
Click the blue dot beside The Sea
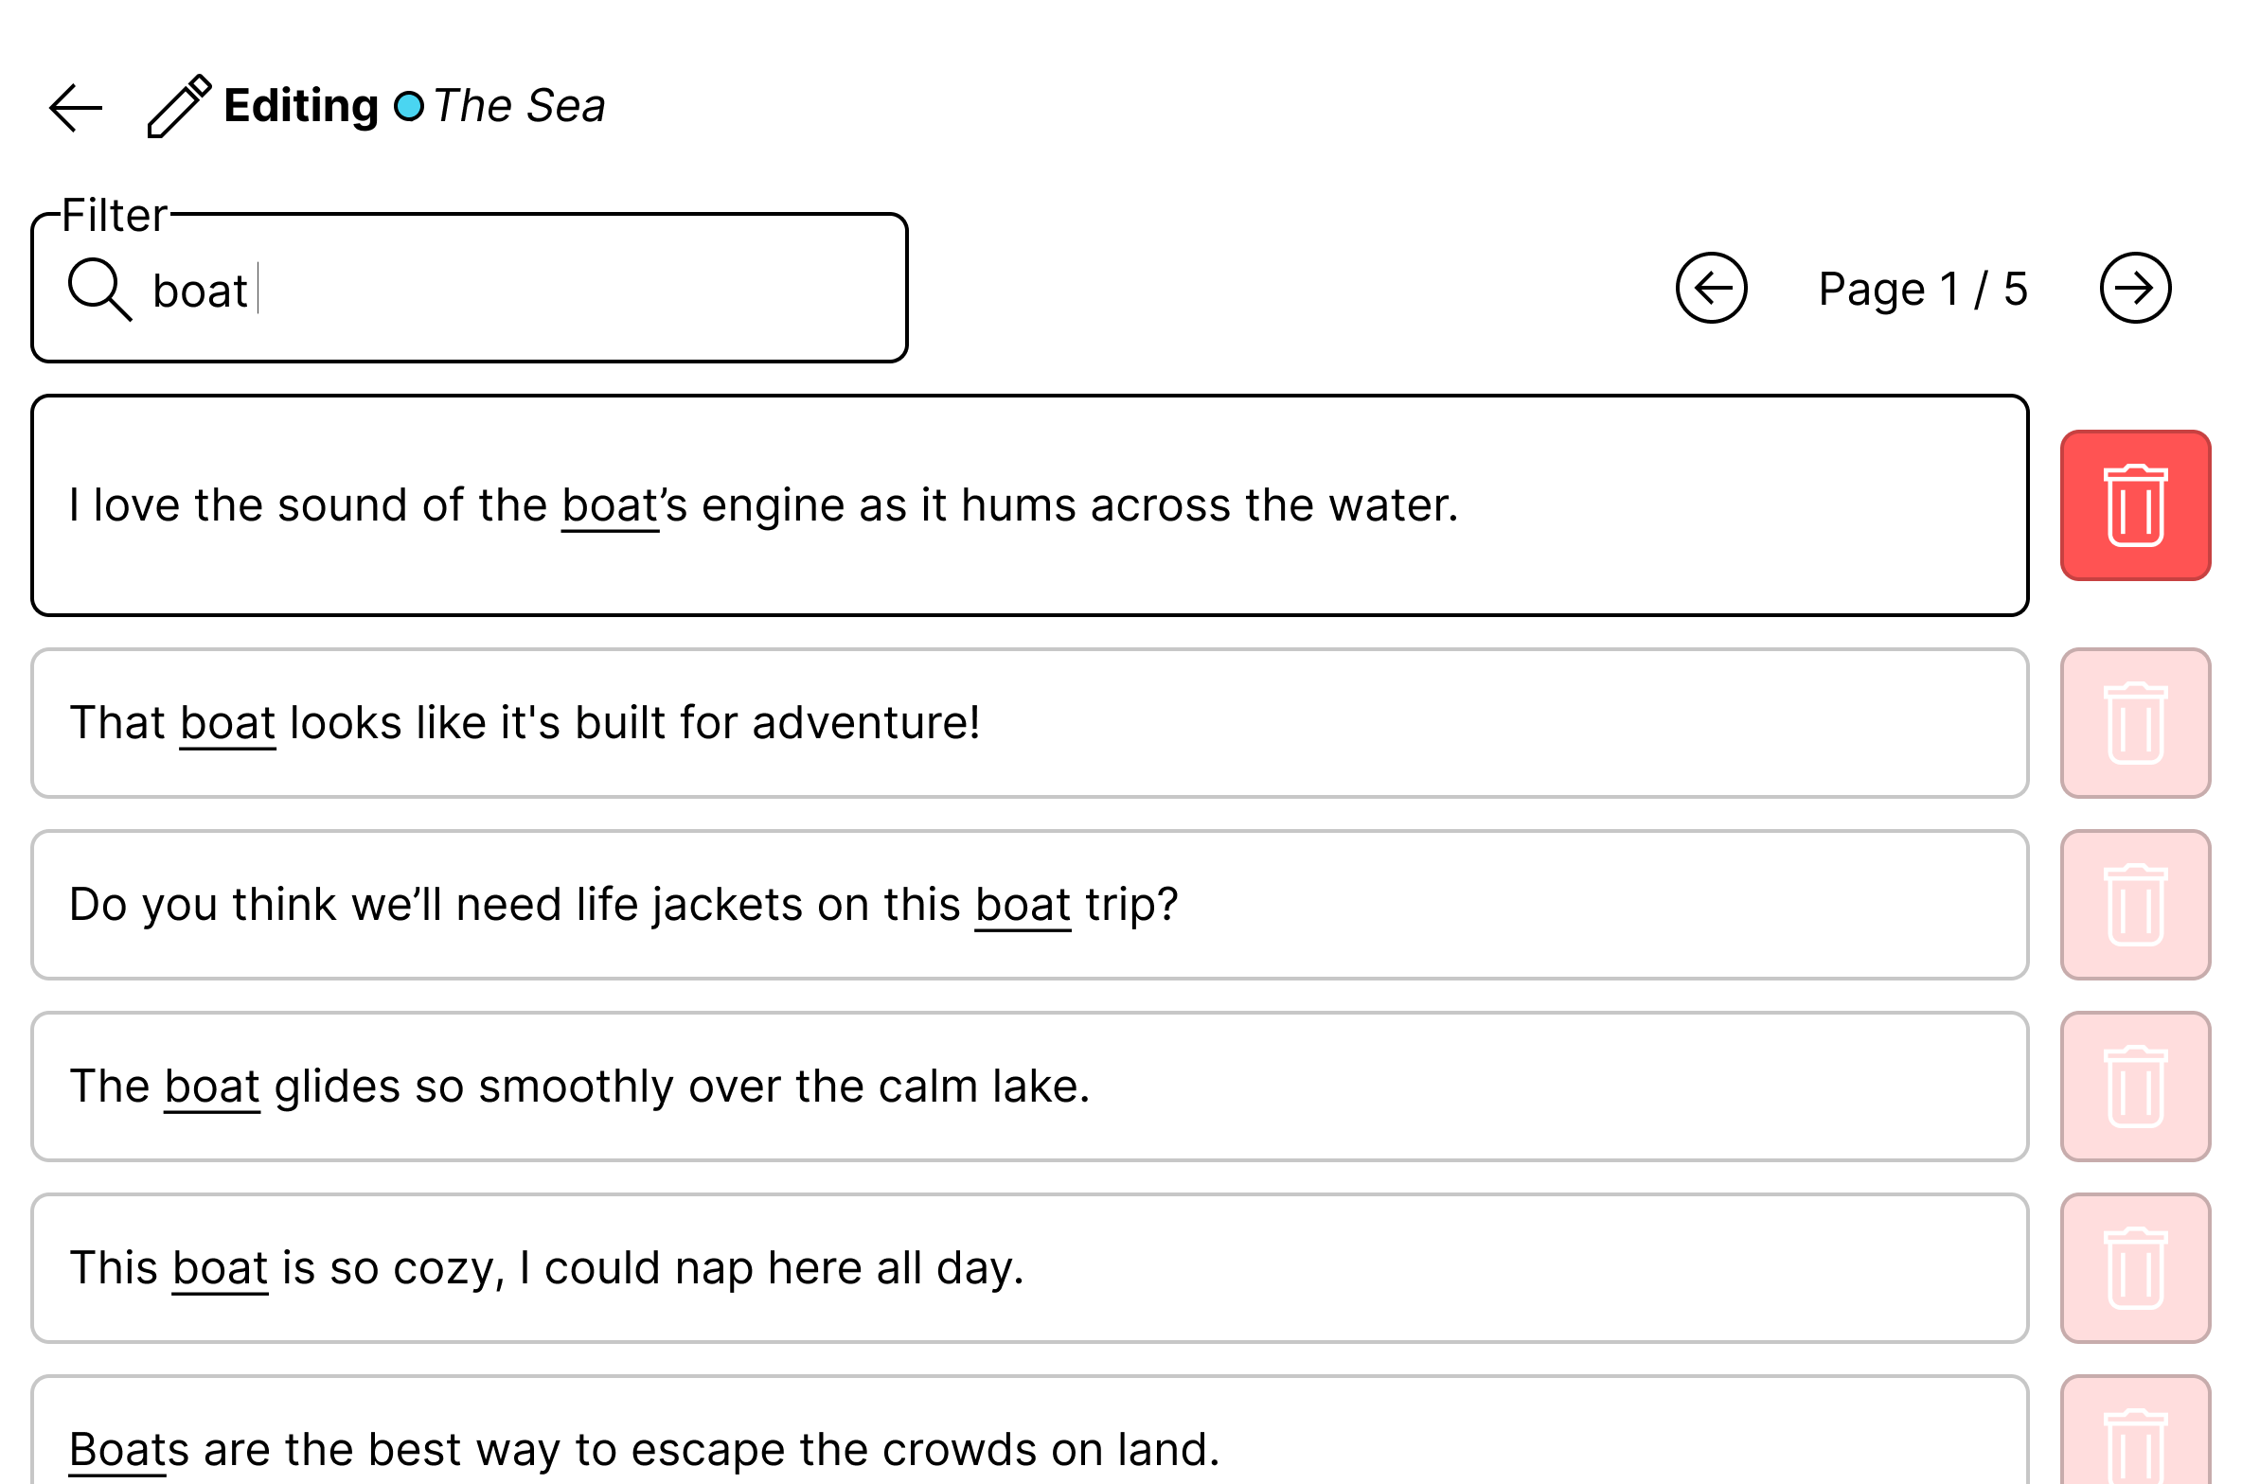[409, 106]
